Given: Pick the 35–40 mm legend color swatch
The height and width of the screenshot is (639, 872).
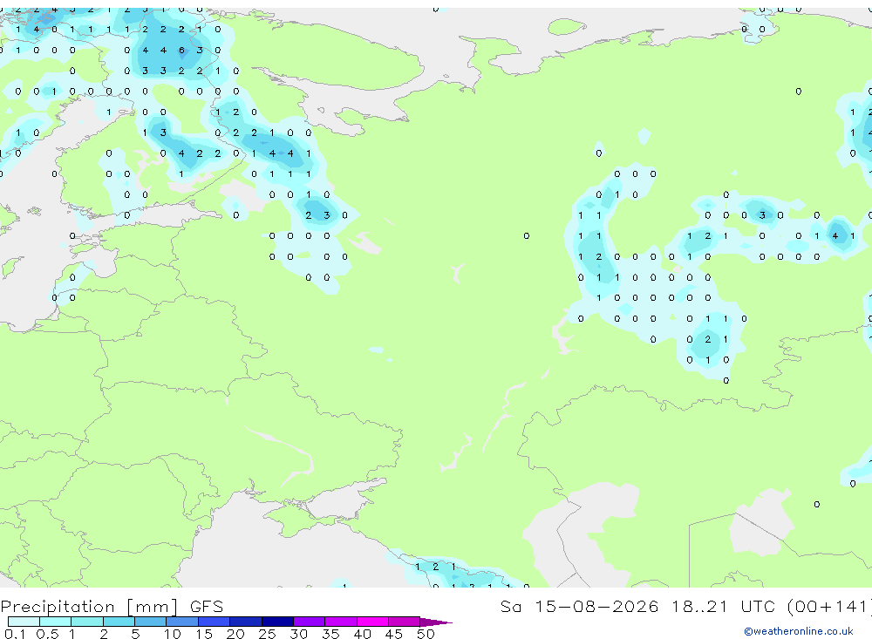Looking at the screenshot, I should click(340, 622).
